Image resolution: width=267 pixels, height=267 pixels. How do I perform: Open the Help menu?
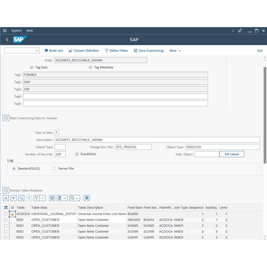coord(30,31)
